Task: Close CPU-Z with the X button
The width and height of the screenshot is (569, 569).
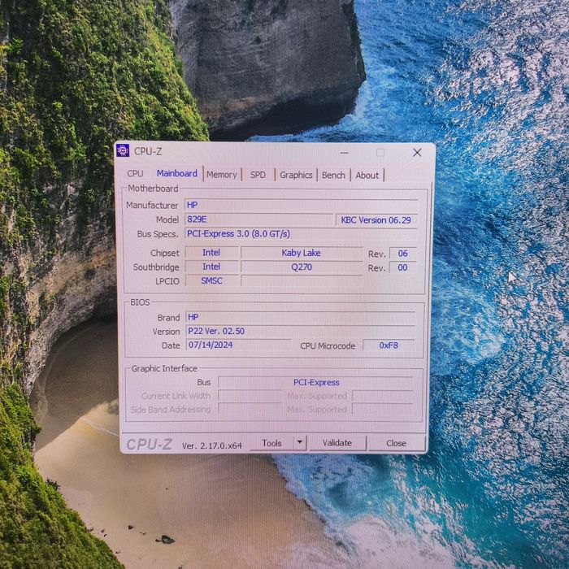Action: point(417,153)
